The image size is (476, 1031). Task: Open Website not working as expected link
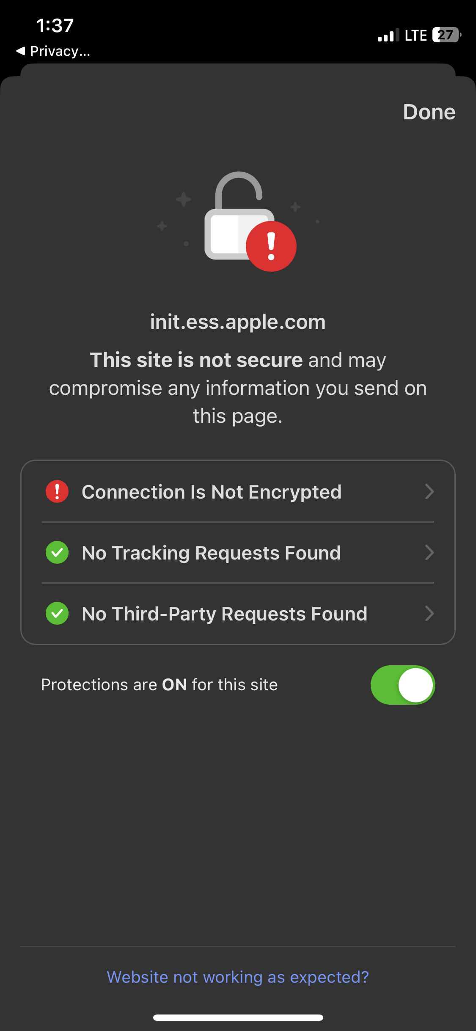tap(238, 977)
